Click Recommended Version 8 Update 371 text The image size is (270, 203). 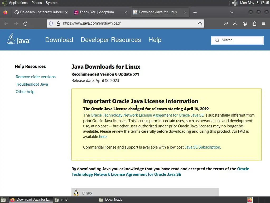tap(105, 74)
